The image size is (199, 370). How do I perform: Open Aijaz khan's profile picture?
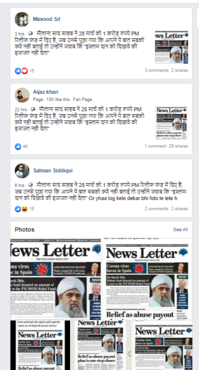coord(22,95)
